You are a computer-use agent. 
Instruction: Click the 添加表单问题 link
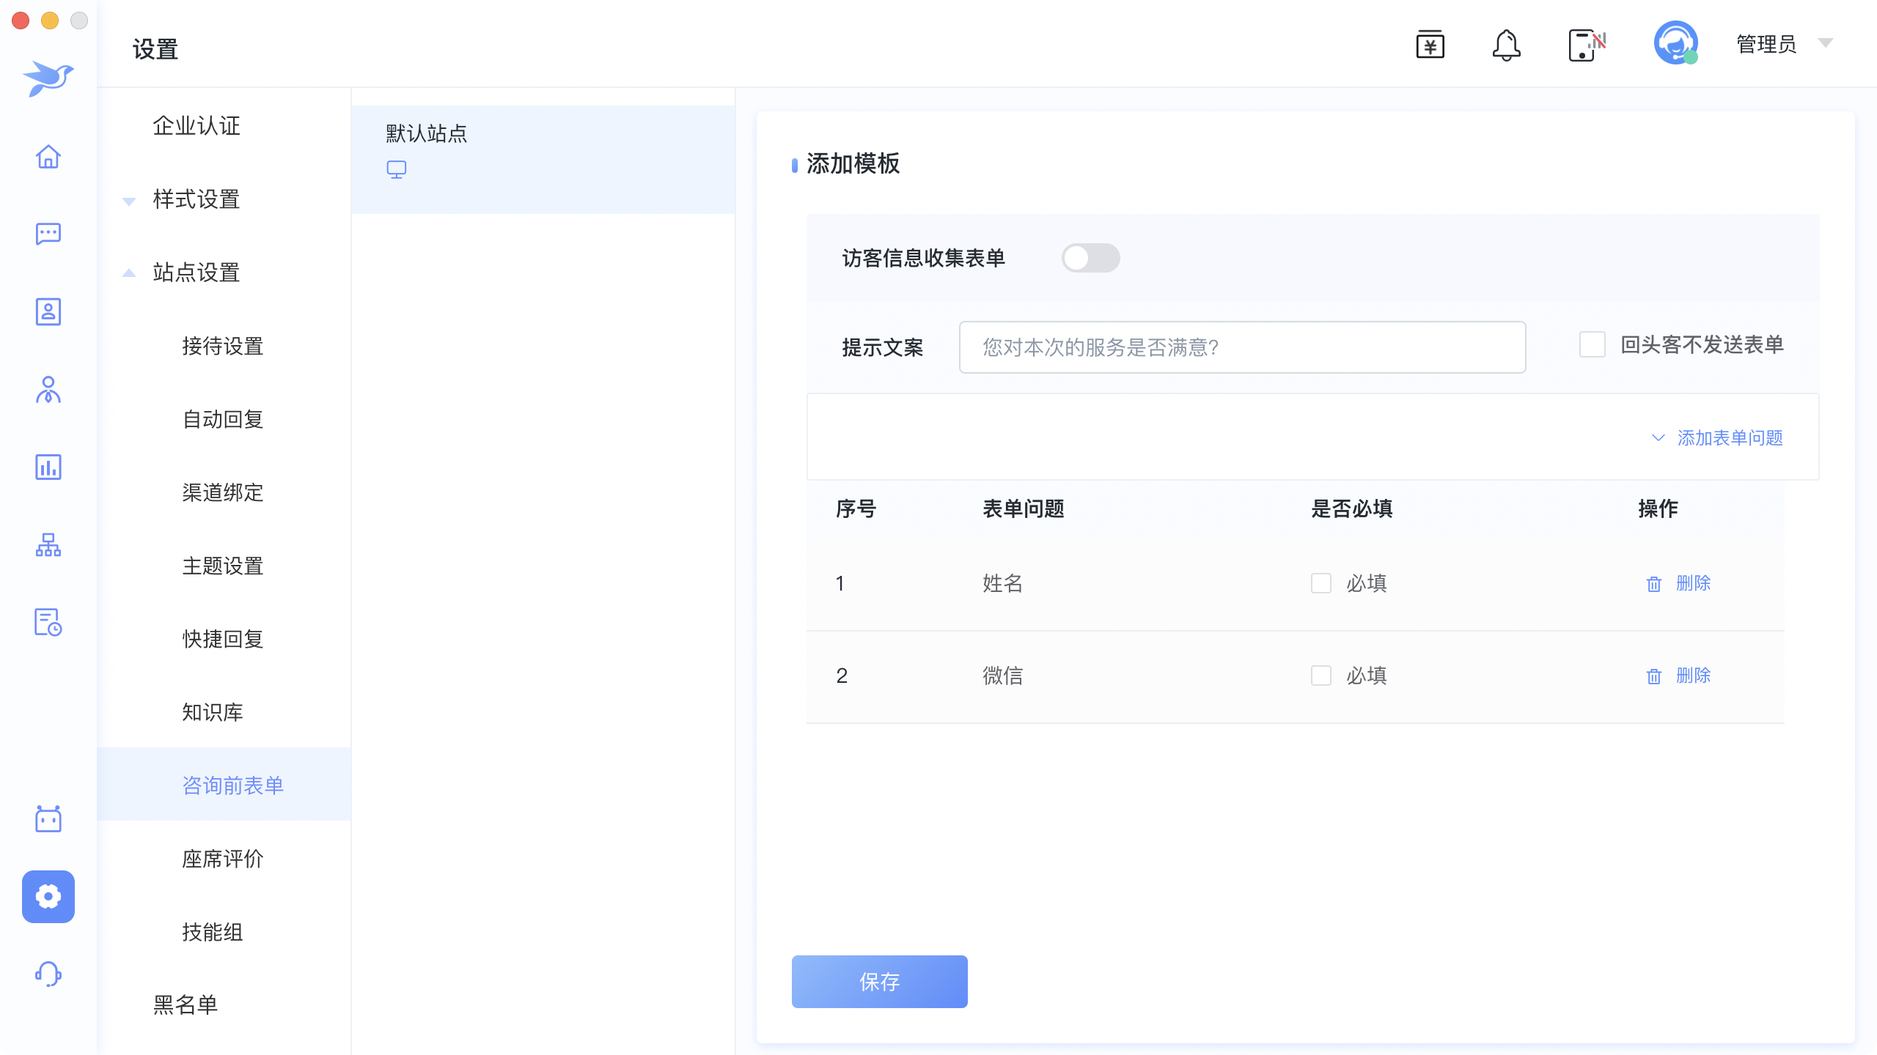[1730, 438]
